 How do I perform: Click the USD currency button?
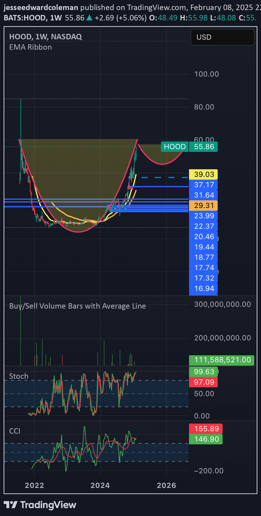(222, 37)
